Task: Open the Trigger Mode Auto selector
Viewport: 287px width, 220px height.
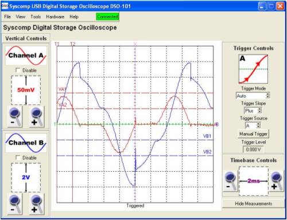Action: (253, 95)
